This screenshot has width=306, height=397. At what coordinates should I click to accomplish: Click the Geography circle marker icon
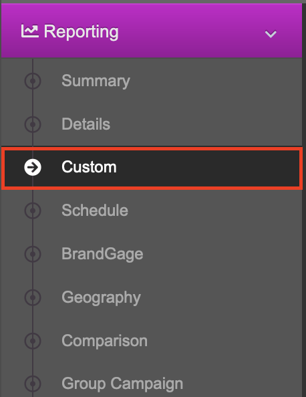tap(33, 297)
